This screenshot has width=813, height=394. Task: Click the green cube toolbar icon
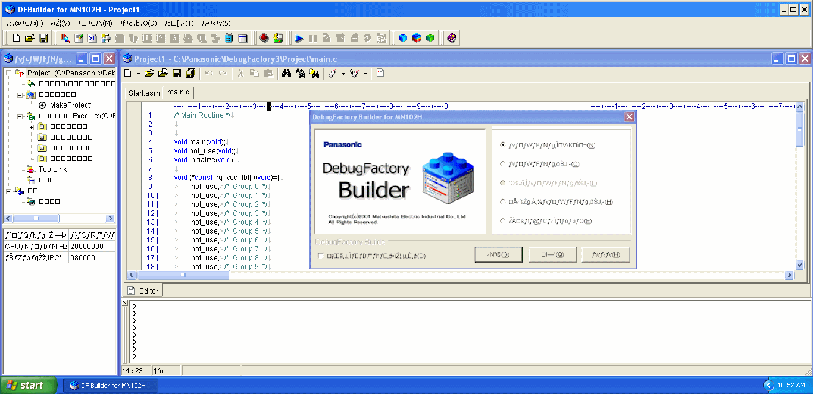pos(430,38)
